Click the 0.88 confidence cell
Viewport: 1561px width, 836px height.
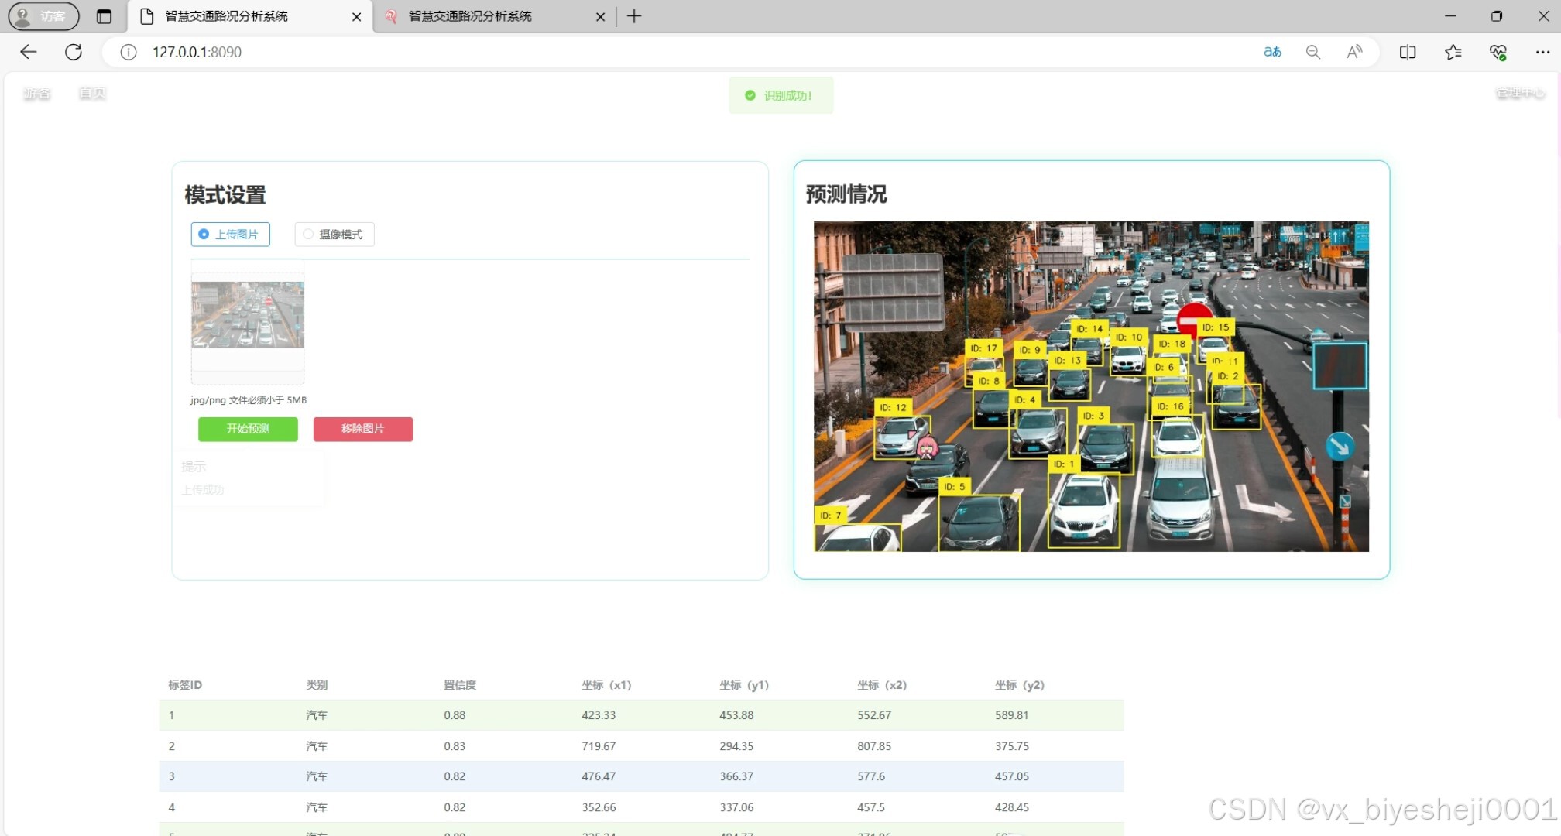tap(455, 715)
